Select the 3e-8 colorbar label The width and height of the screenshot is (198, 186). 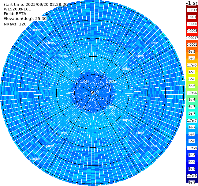pyautogui.click(x=192, y=141)
